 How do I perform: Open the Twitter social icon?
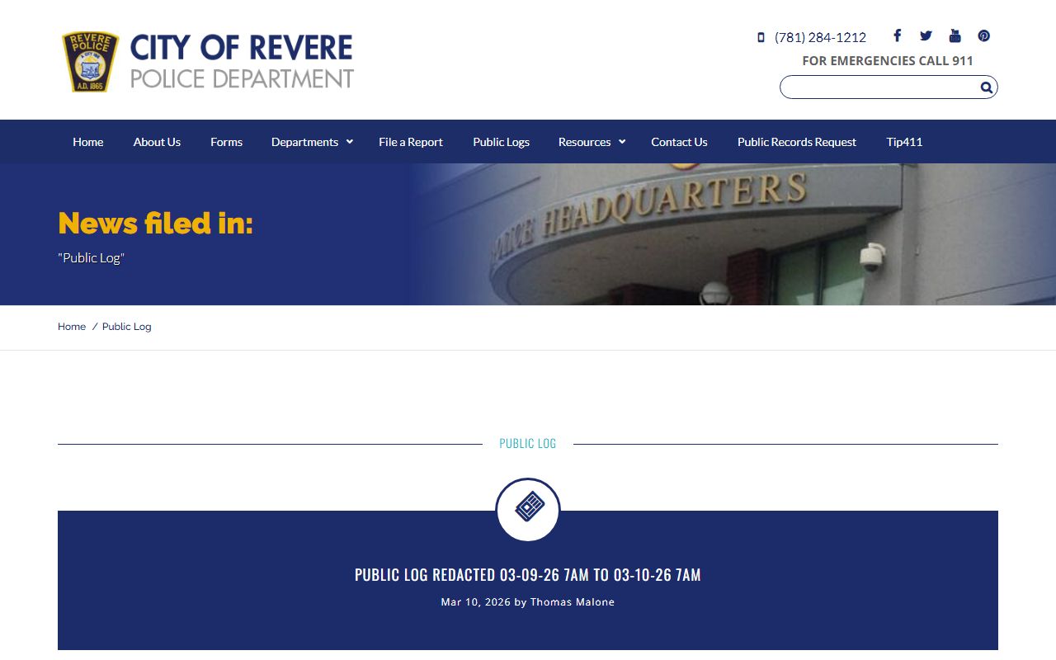(x=926, y=35)
